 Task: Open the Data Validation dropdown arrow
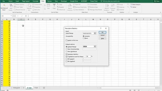tap(86, 10)
